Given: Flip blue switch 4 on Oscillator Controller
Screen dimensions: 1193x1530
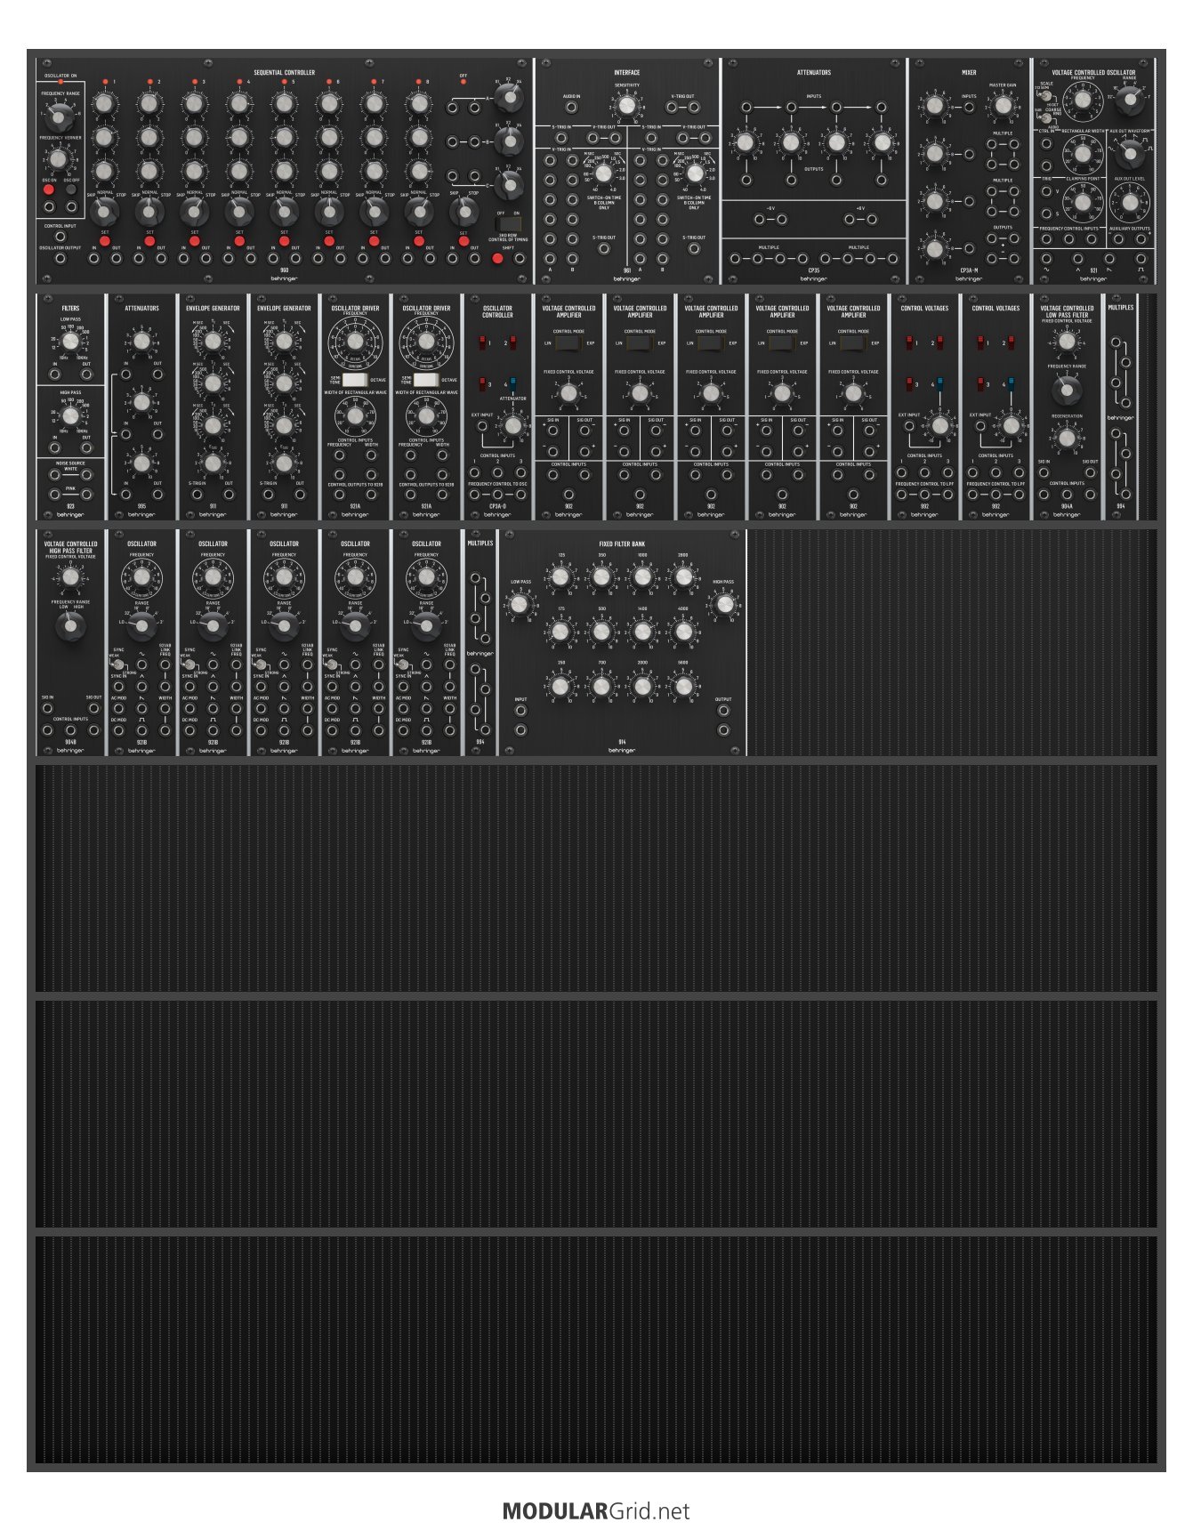Looking at the screenshot, I should (x=512, y=384).
